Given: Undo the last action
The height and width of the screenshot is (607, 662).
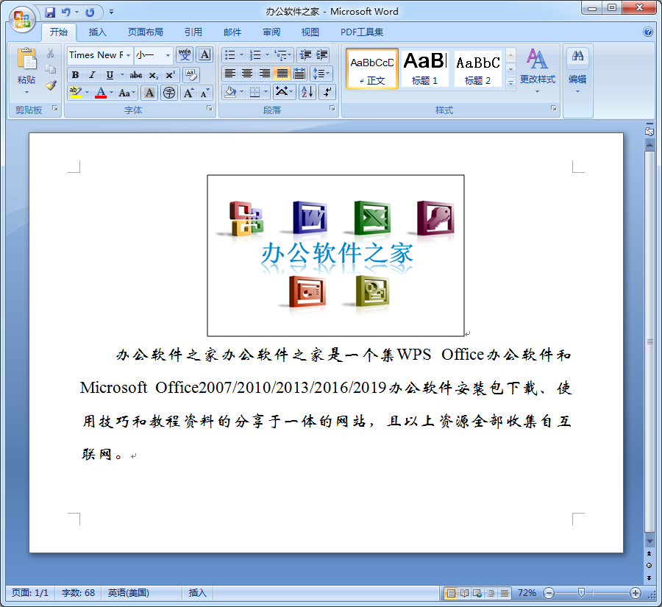Looking at the screenshot, I should [66, 13].
